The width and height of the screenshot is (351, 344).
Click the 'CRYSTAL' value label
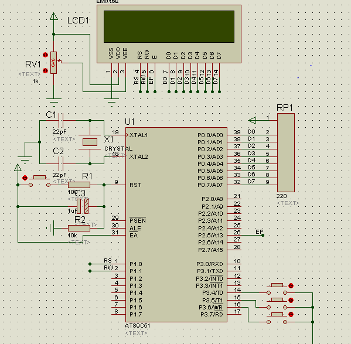point(118,149)
